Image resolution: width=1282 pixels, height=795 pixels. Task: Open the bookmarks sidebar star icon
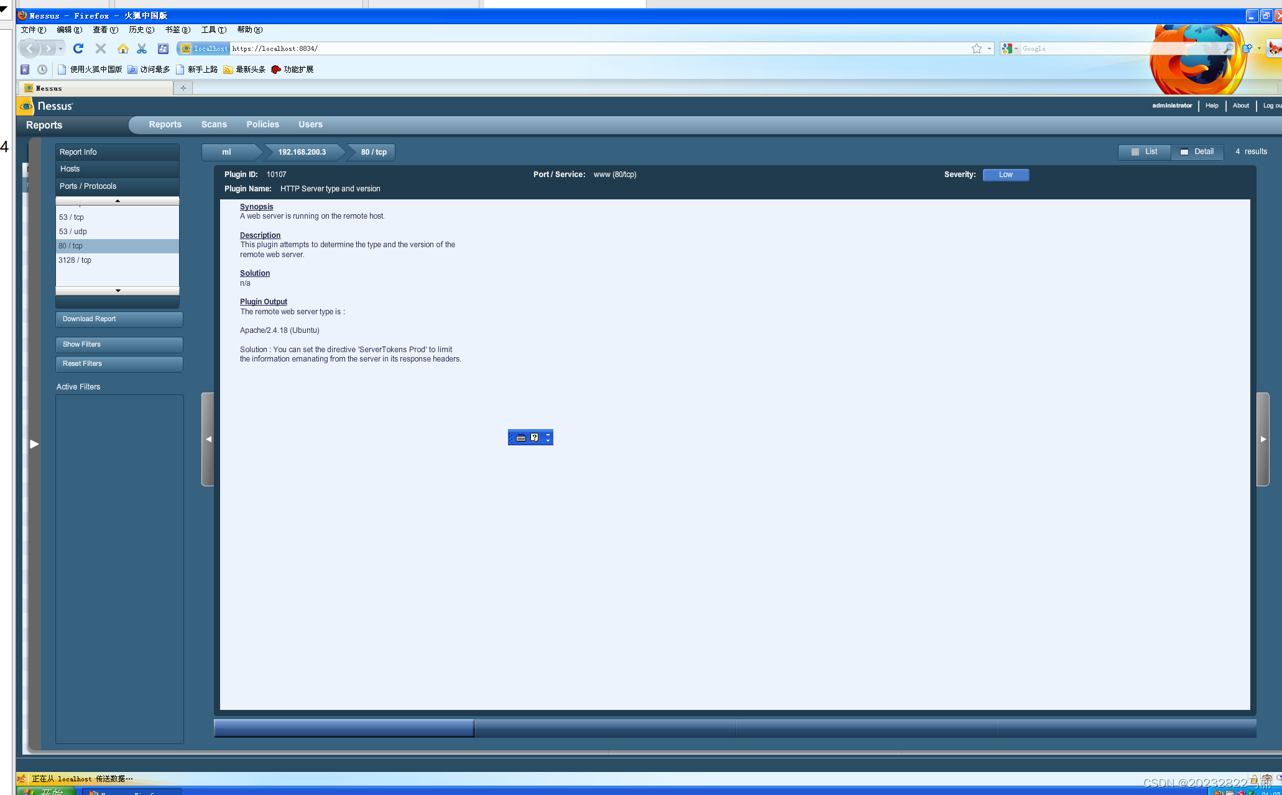(x=25, y=70)
